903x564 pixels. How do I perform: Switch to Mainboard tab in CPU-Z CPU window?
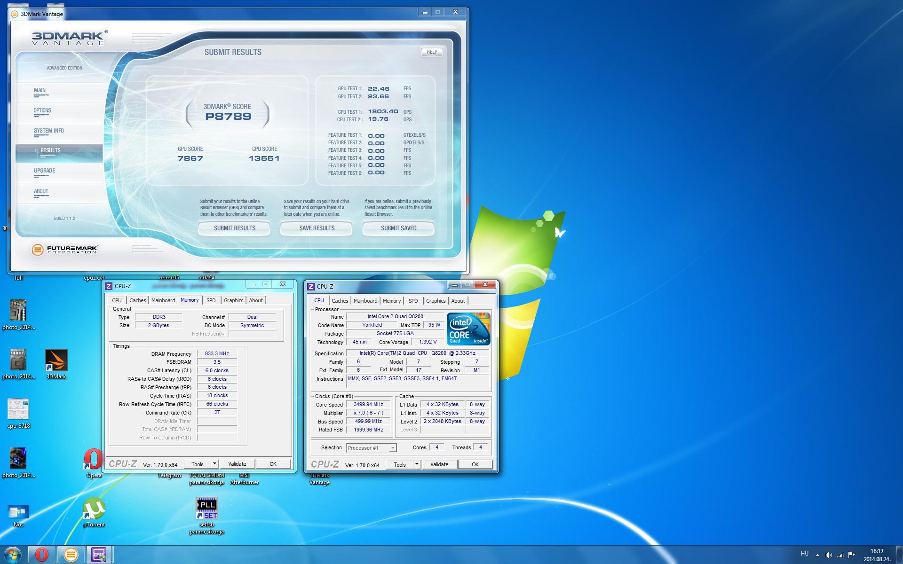click(x=365, y=301)
